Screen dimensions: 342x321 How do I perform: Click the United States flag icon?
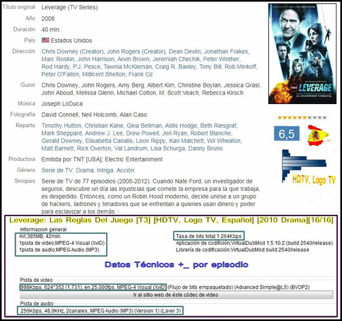coord(45,40)
